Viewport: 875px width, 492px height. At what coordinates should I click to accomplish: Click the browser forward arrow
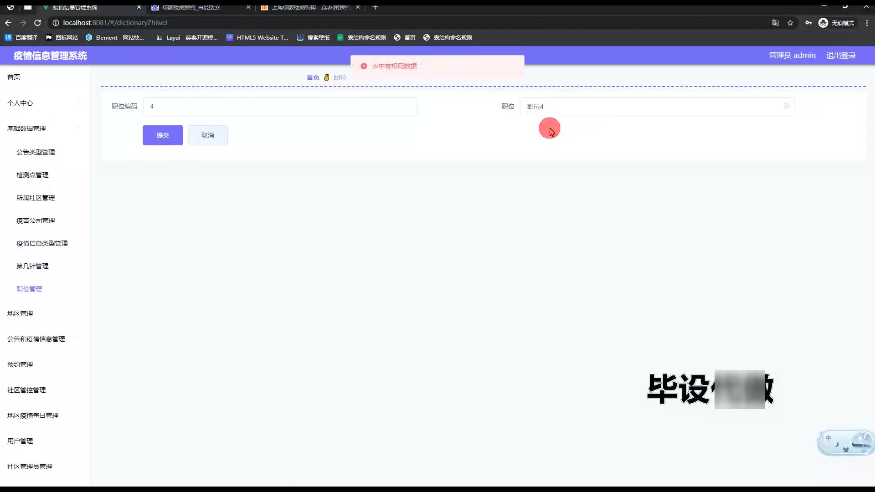(x=23, y=23)
